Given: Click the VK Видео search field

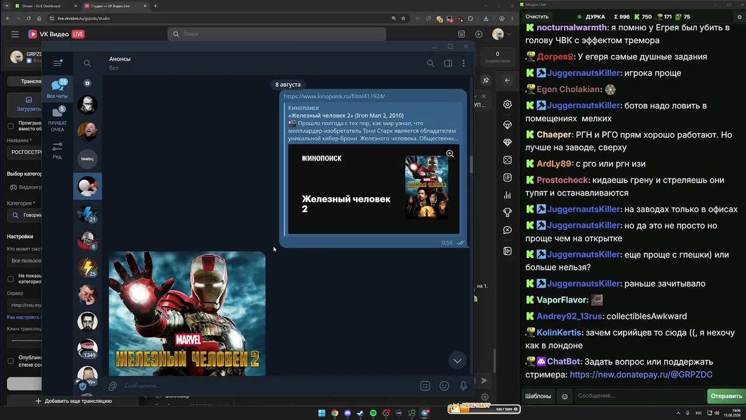Looking at the screenshot, I should pos(277,34).
